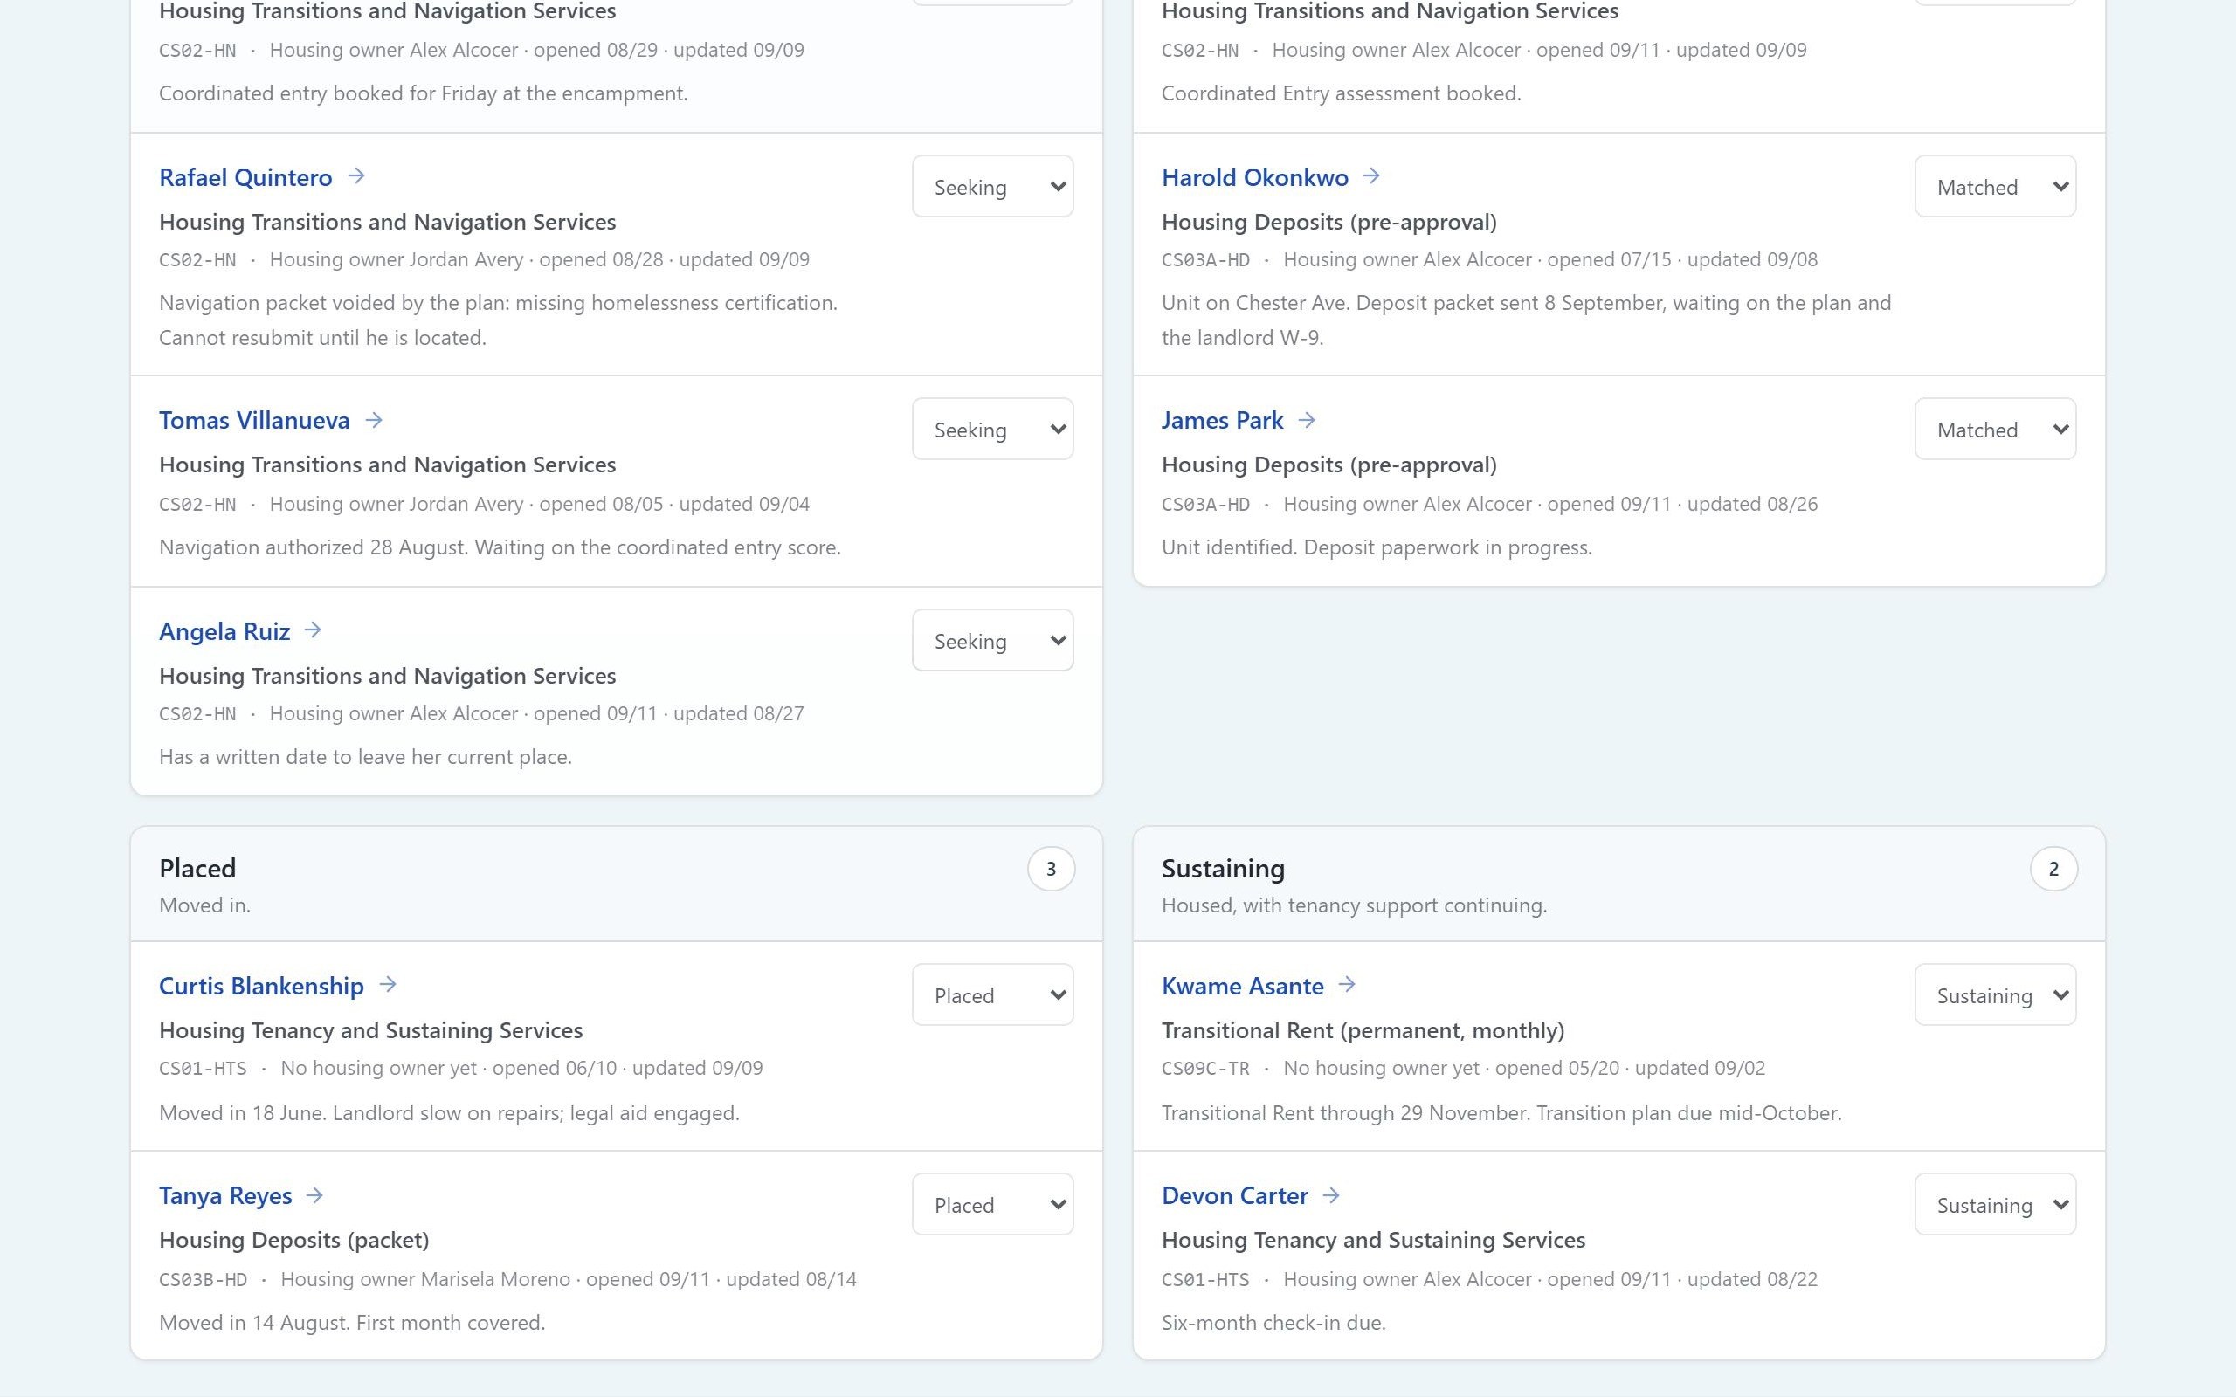The width and height of the screenshot is (2236, 1397).
Task: Click the Sustaining column heading
Action: pos(1224,869)
